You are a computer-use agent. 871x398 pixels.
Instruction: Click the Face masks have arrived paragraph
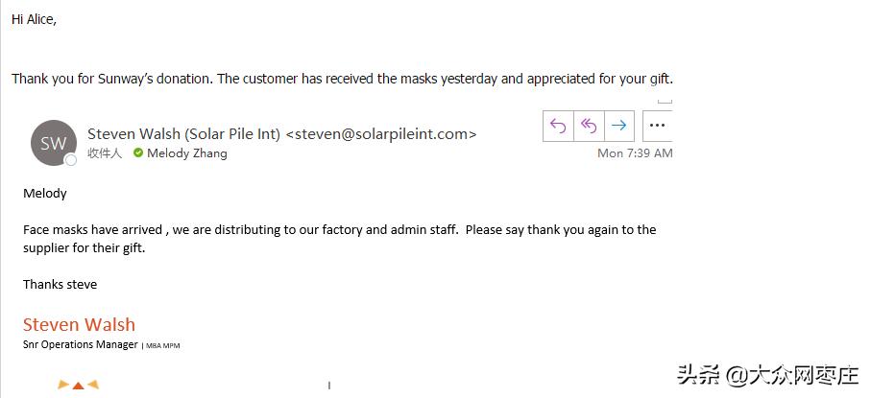click(339, 238)
